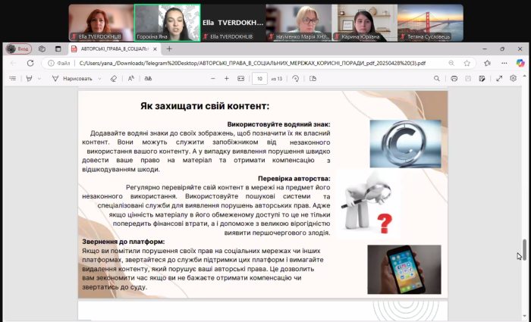Image resolution: width=531 pixels, height=322 pixels.
Task: Click the page number input field
Action: click(259, 78)
